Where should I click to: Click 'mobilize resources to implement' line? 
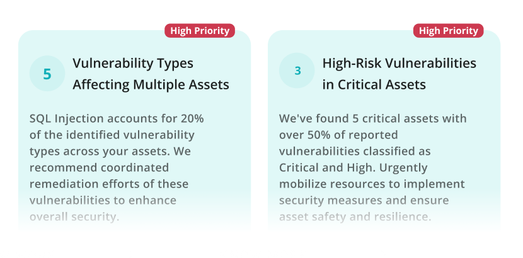click(x=372, y=184)
